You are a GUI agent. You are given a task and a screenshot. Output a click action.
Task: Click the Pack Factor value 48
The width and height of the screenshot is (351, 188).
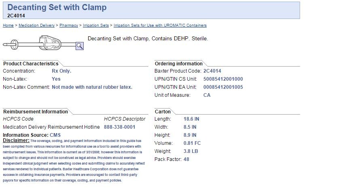(186, 159)
